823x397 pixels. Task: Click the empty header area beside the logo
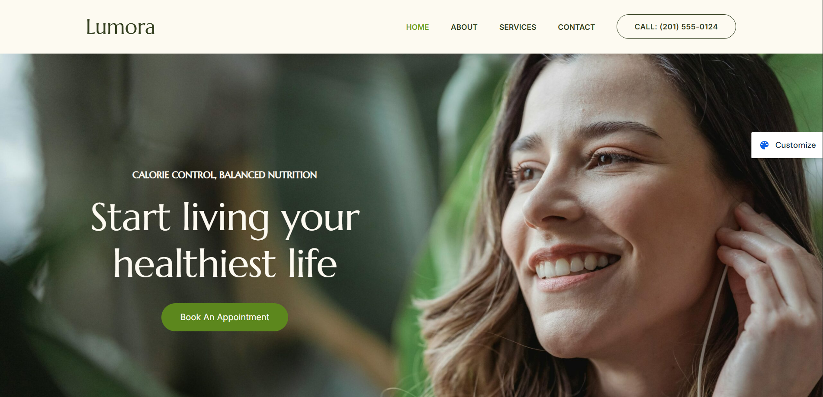pos(277,27)
